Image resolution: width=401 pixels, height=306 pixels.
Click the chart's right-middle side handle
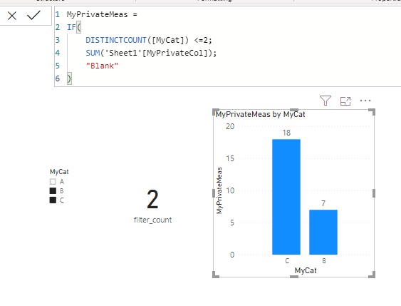tap(374, 193)
